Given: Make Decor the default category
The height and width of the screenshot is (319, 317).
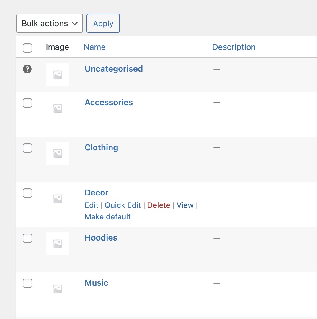Looking at the screenshot, I should (108, 217).
